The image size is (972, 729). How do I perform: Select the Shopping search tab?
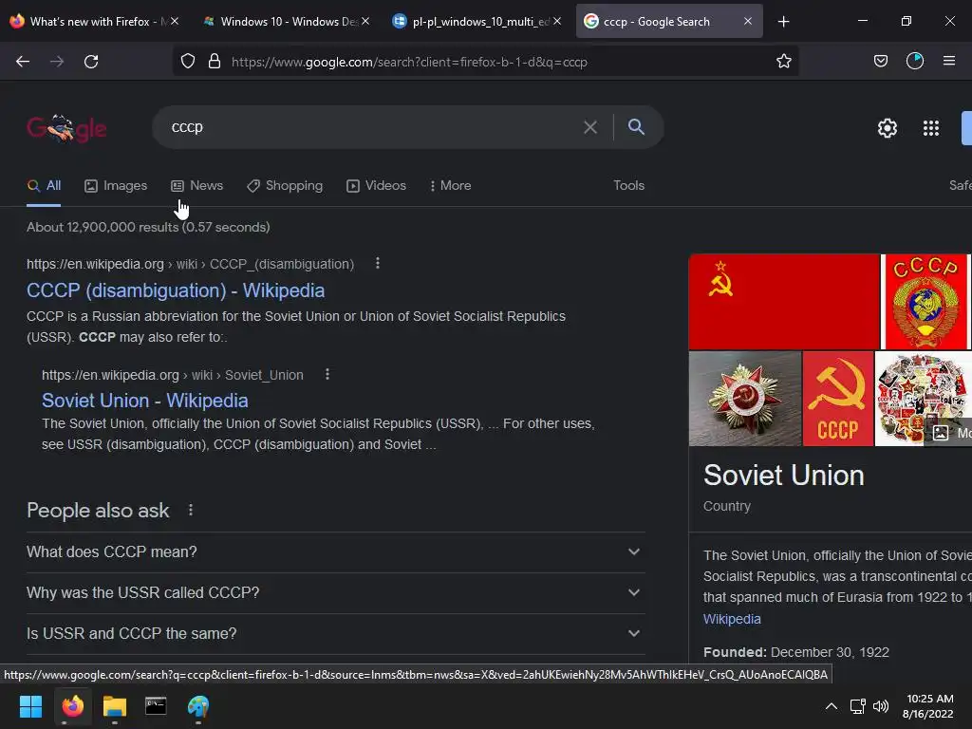[285, 185]
